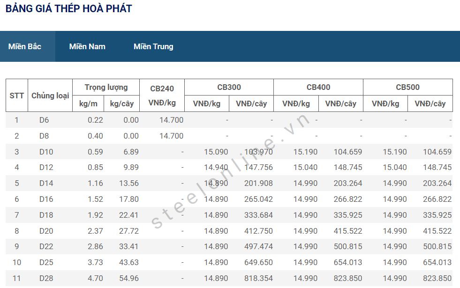Select the 9.89 kg/cây value
This screenshot has height=288, width=460.
tap(131, 167)
